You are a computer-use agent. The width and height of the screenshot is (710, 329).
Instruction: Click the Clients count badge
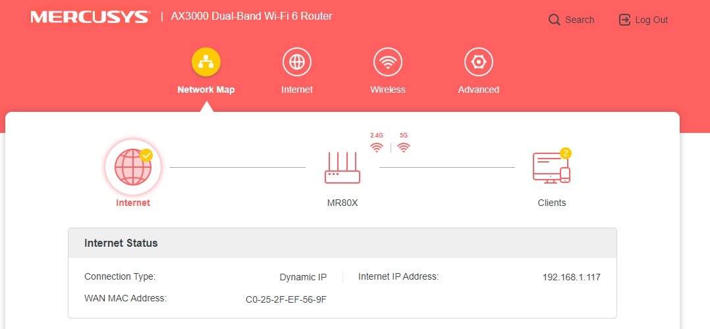pyautogui.click(x=565, y=153)
